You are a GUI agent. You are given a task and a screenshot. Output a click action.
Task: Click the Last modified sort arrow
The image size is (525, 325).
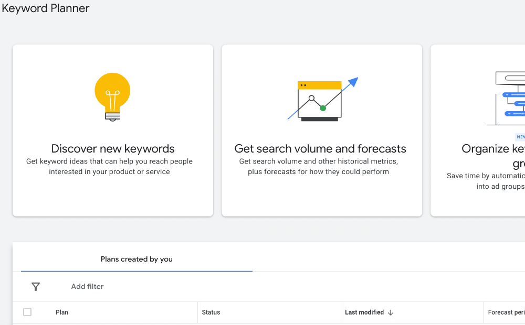391,312
